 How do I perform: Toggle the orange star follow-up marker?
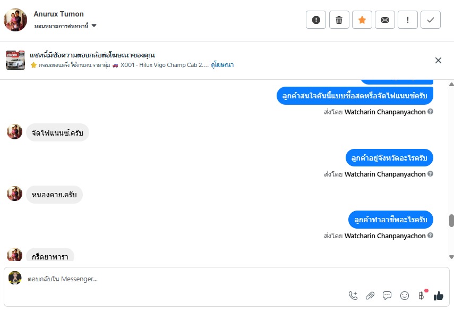(362, 20)
